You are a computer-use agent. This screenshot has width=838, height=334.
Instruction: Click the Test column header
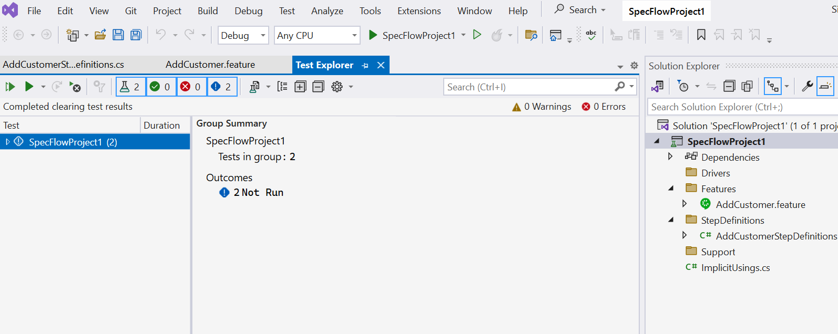(x=70, y=126)
